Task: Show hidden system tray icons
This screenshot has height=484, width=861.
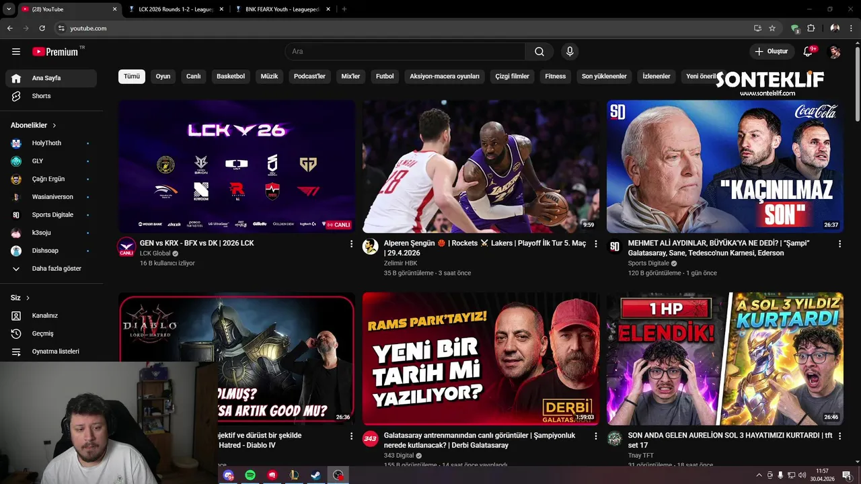Action: [x=759, y=475]
